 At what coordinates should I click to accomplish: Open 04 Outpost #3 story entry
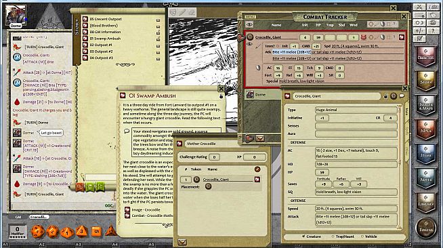click(x=101, y=58)
